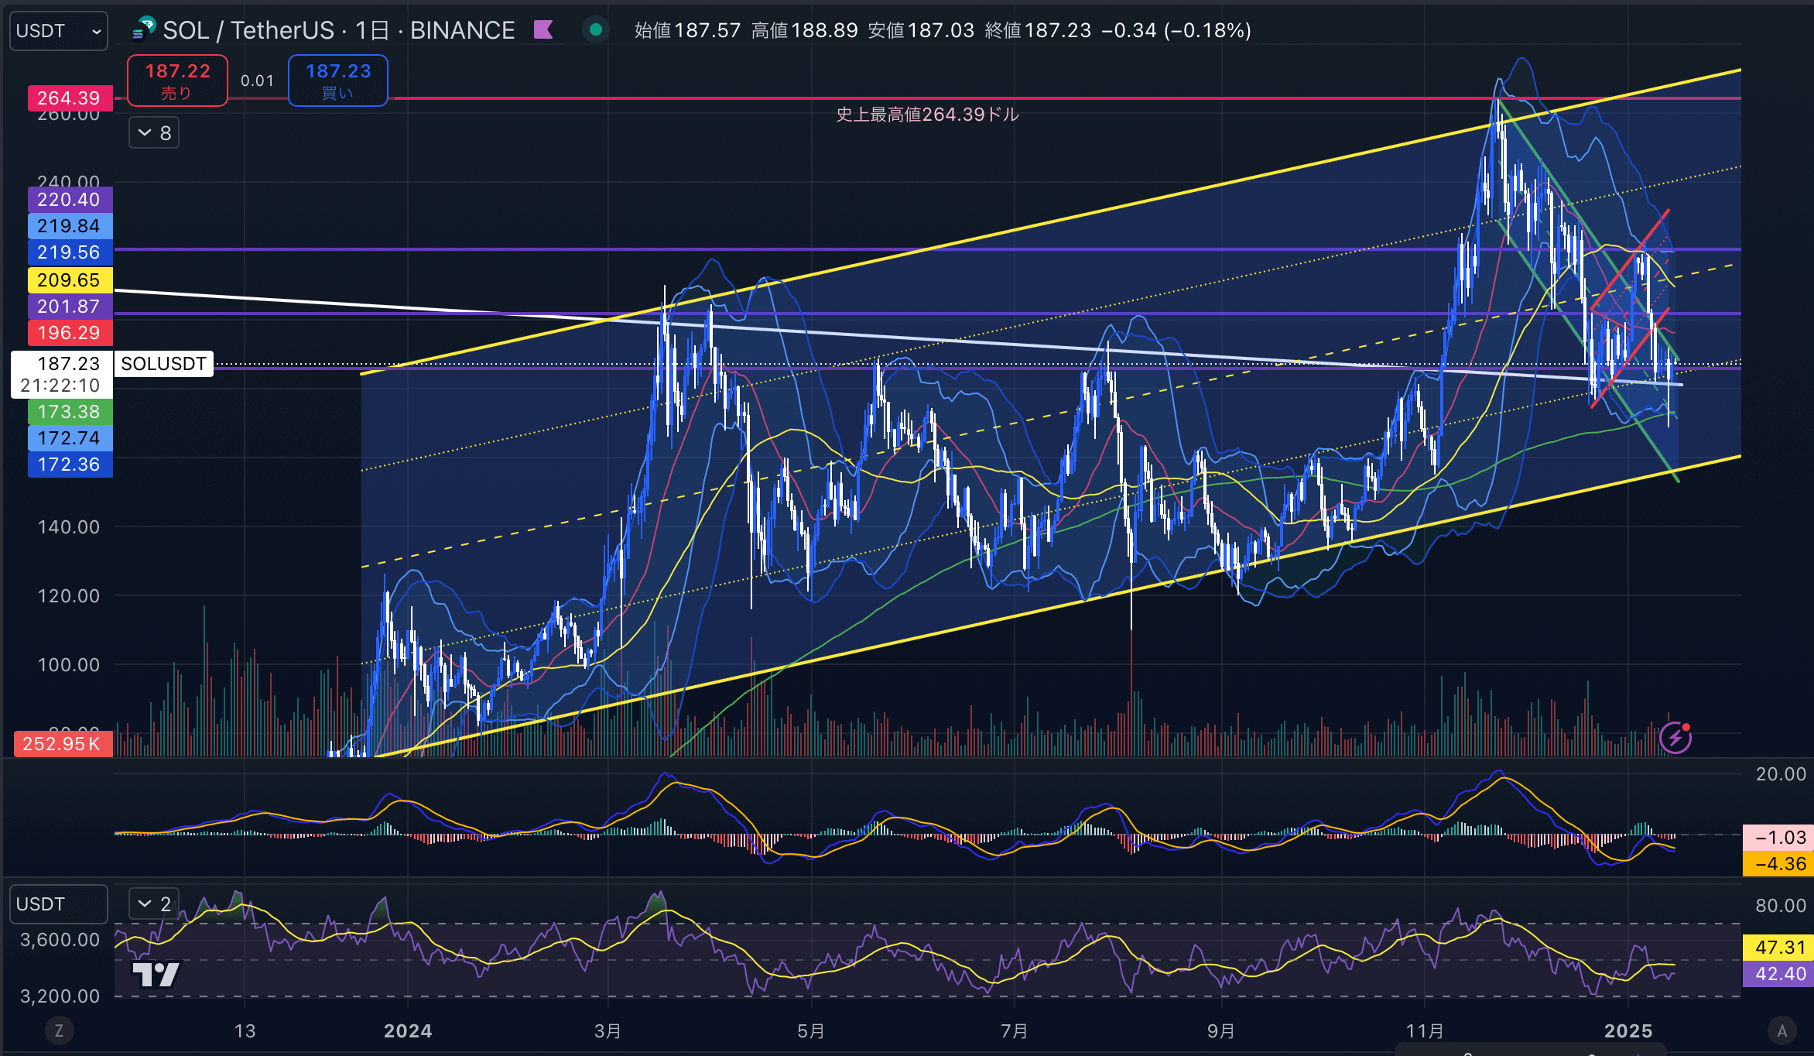
Task: Click the 172.74 light blue price label
Action: coord(70,438)
